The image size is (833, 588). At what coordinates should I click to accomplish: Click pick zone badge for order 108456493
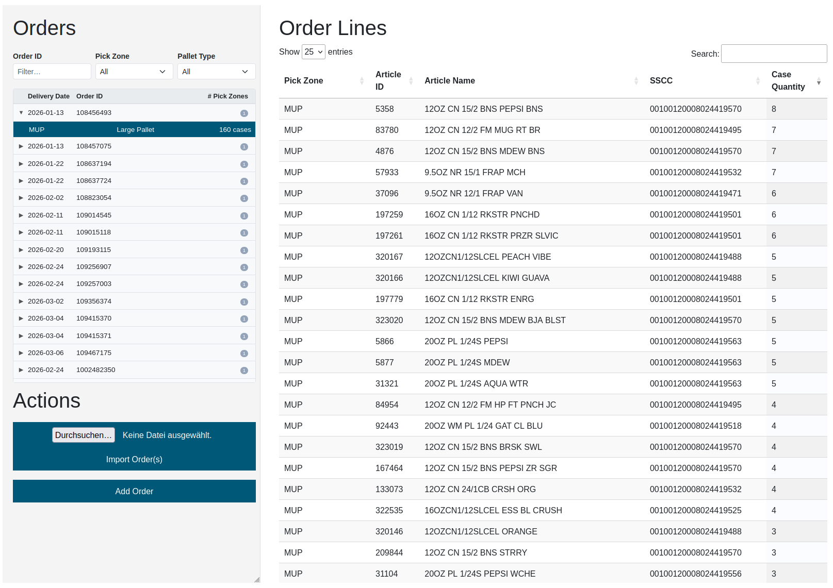pyautogui.click(x=244, y=113)
